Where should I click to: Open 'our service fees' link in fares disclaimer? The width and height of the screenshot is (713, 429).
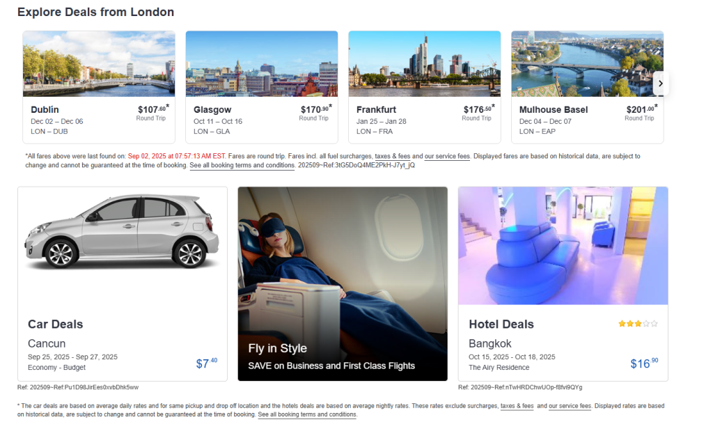tap(447, 156)
